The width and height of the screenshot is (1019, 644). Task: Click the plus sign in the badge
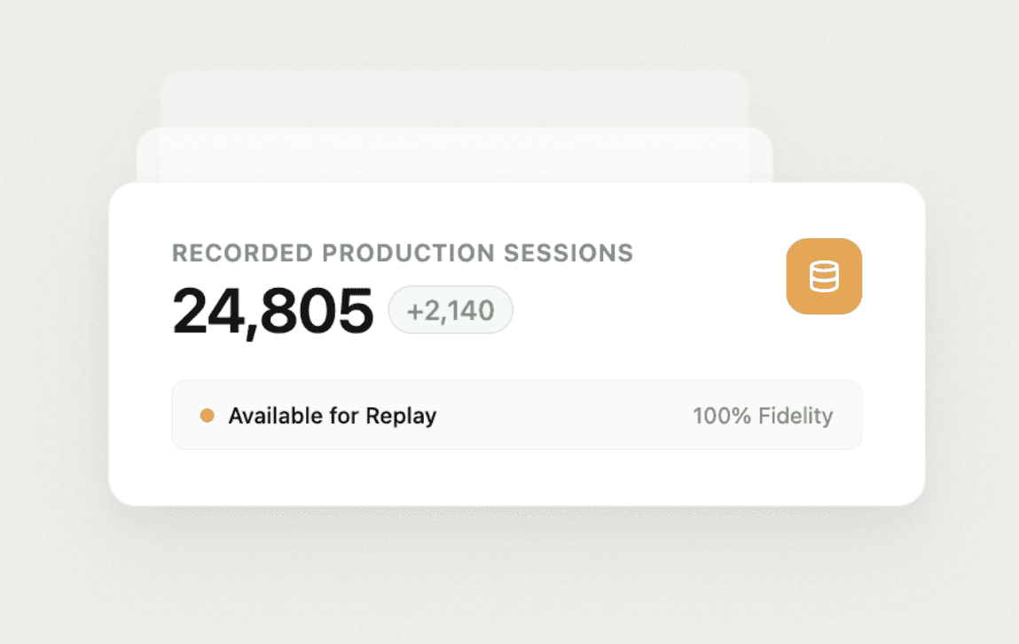[x=415, y=312]
